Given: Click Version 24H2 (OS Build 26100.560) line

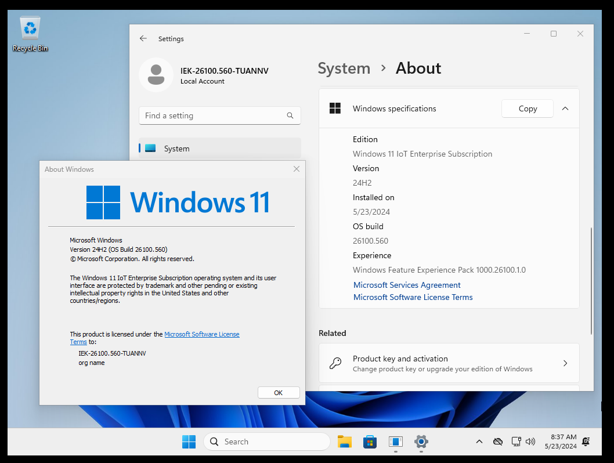Looking at the screenshot, I should coord(118,249).
